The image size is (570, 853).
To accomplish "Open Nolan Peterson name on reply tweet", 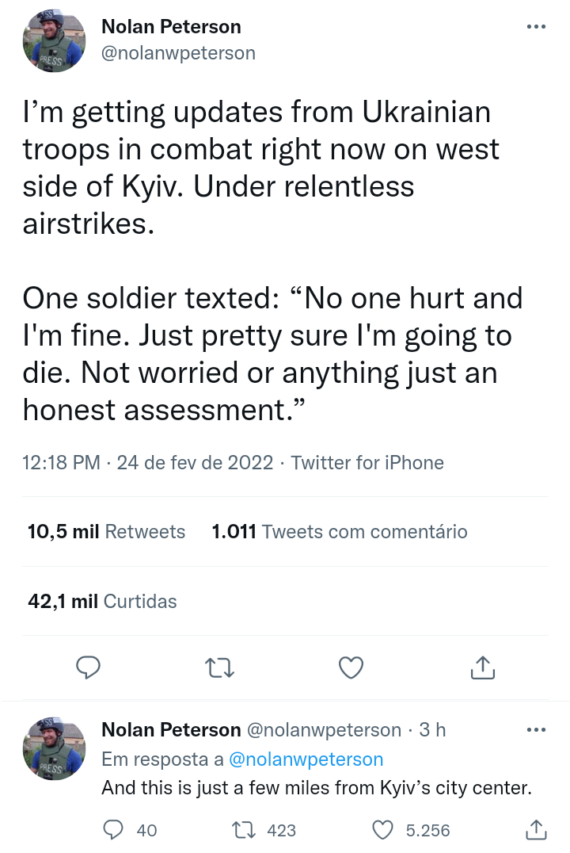I will pos(171,729).
